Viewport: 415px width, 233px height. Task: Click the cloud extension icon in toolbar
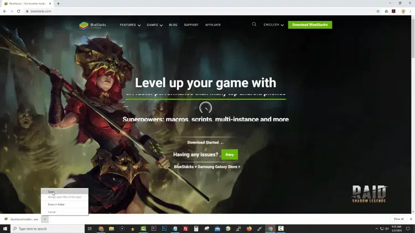386,12
